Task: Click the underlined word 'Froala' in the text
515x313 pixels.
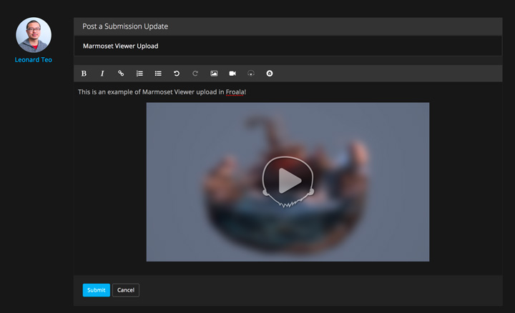Action: pos(235,92)
